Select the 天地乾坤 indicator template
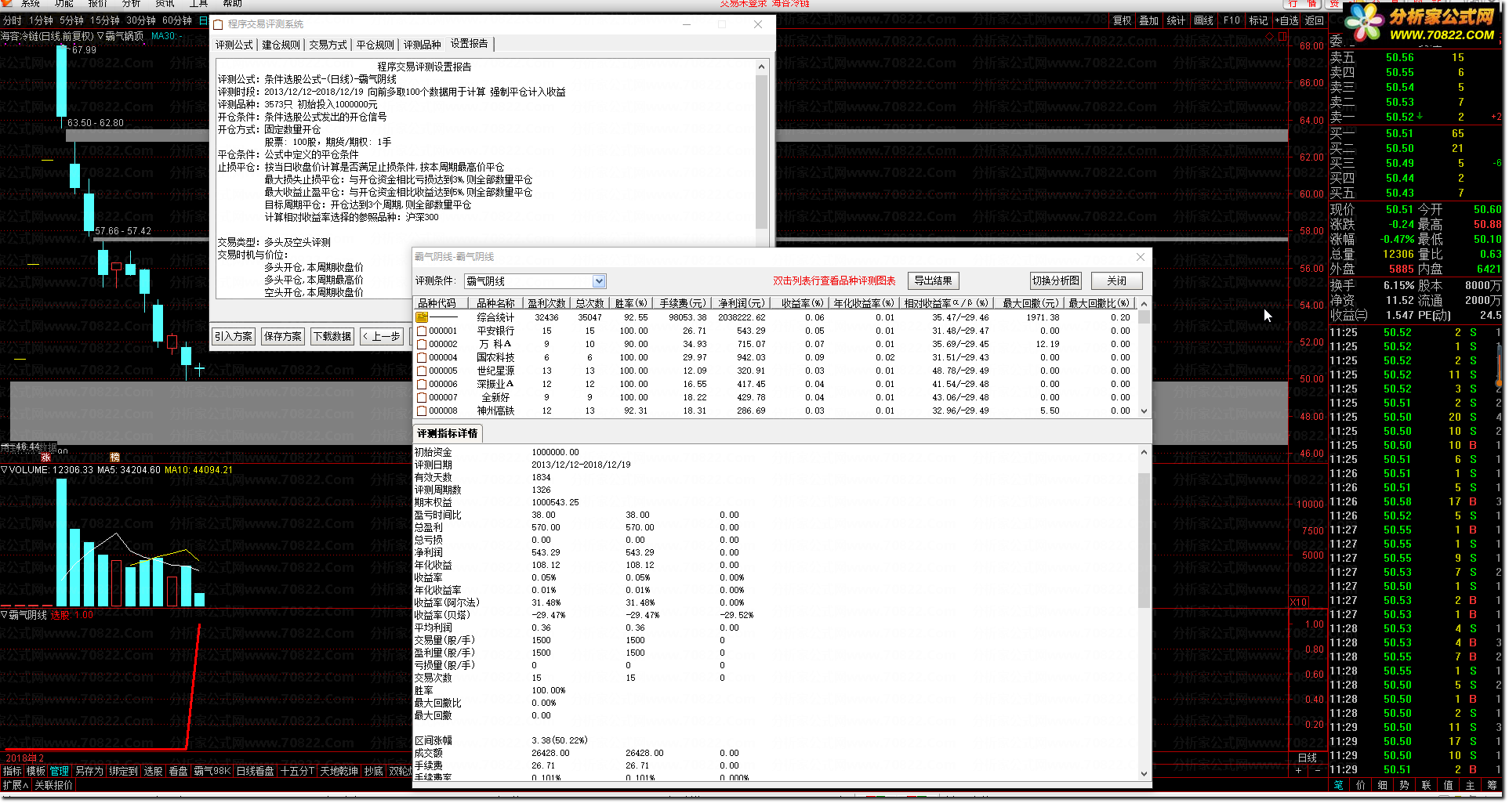This screenshot has height=803, width=1509. click(x=339, y=772)
